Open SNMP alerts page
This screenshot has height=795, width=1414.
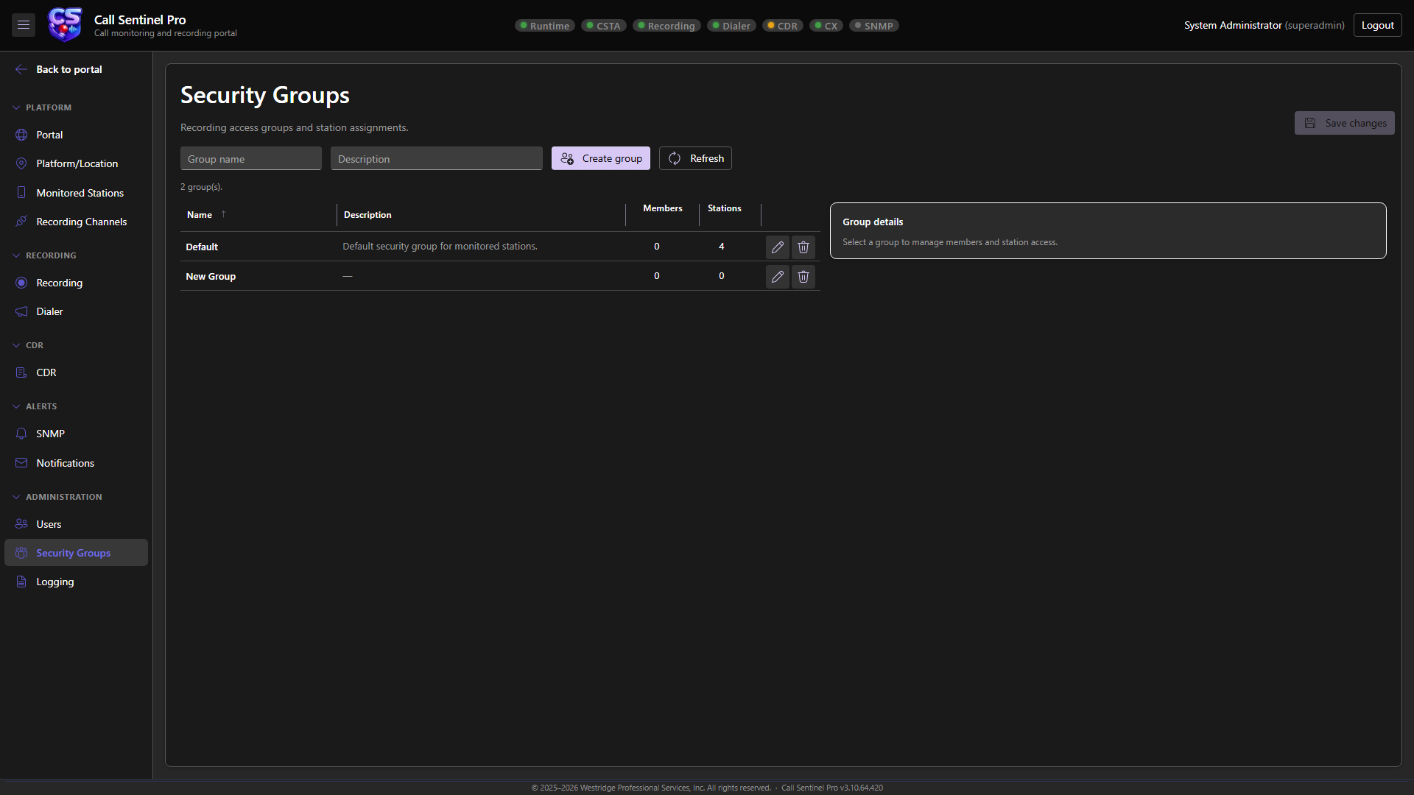point(76,434)
